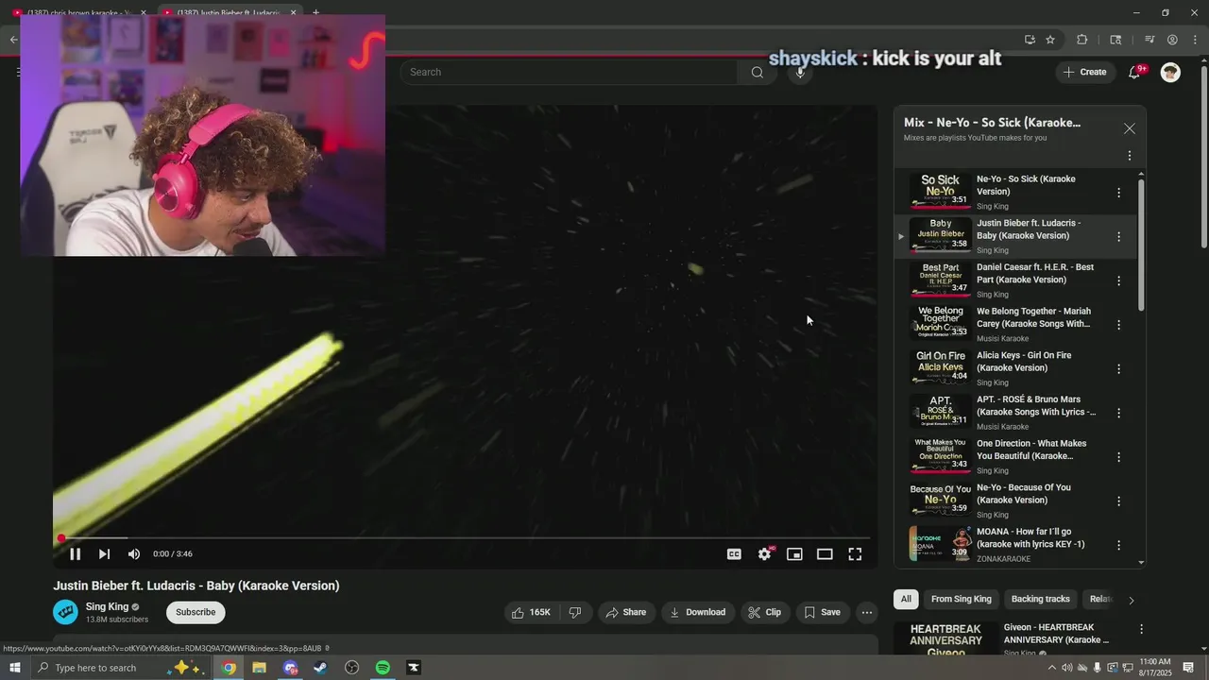Create a Clip from video
The width and height of the screenshot is (1209, 680).
click(764, 612)
